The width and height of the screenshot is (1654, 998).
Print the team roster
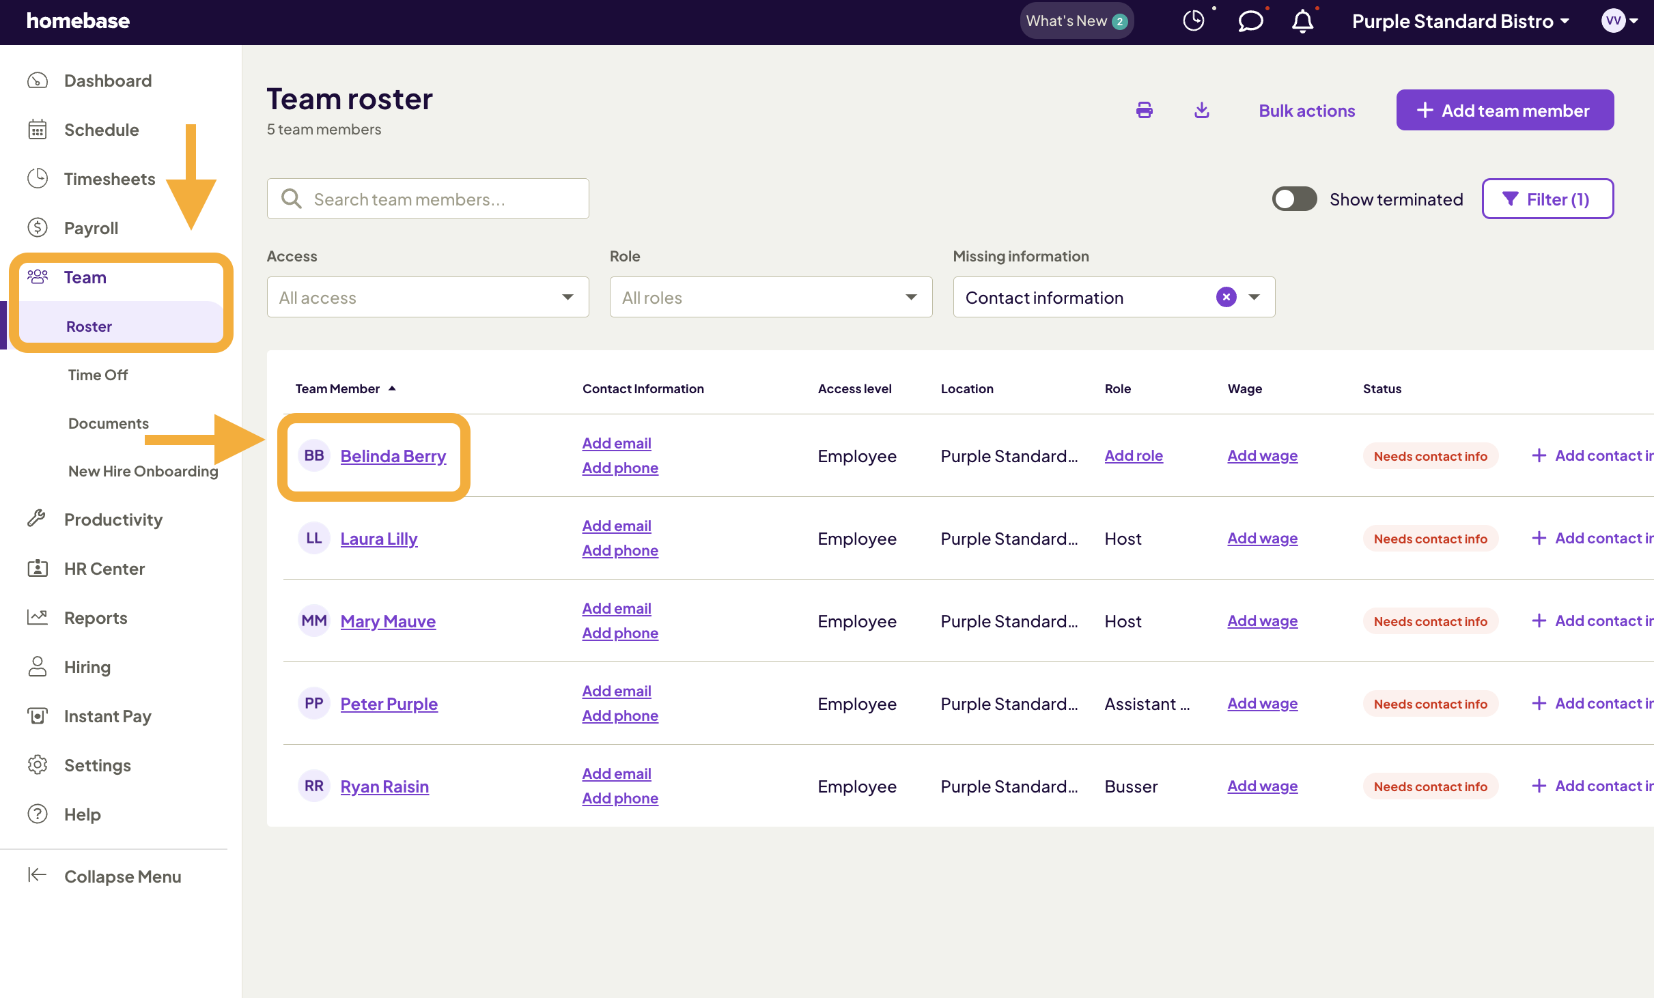point(1145,109)
